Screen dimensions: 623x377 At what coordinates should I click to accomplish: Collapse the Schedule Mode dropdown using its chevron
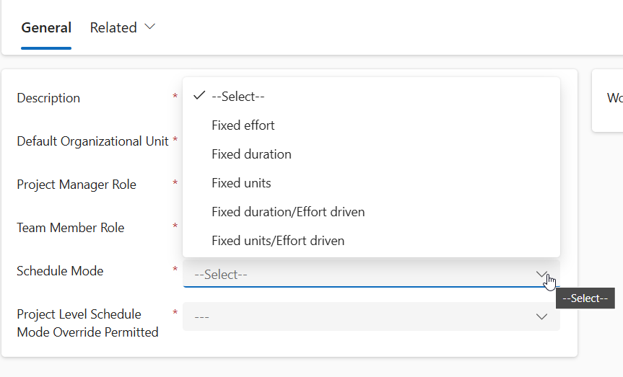click(x=541, y=274)
